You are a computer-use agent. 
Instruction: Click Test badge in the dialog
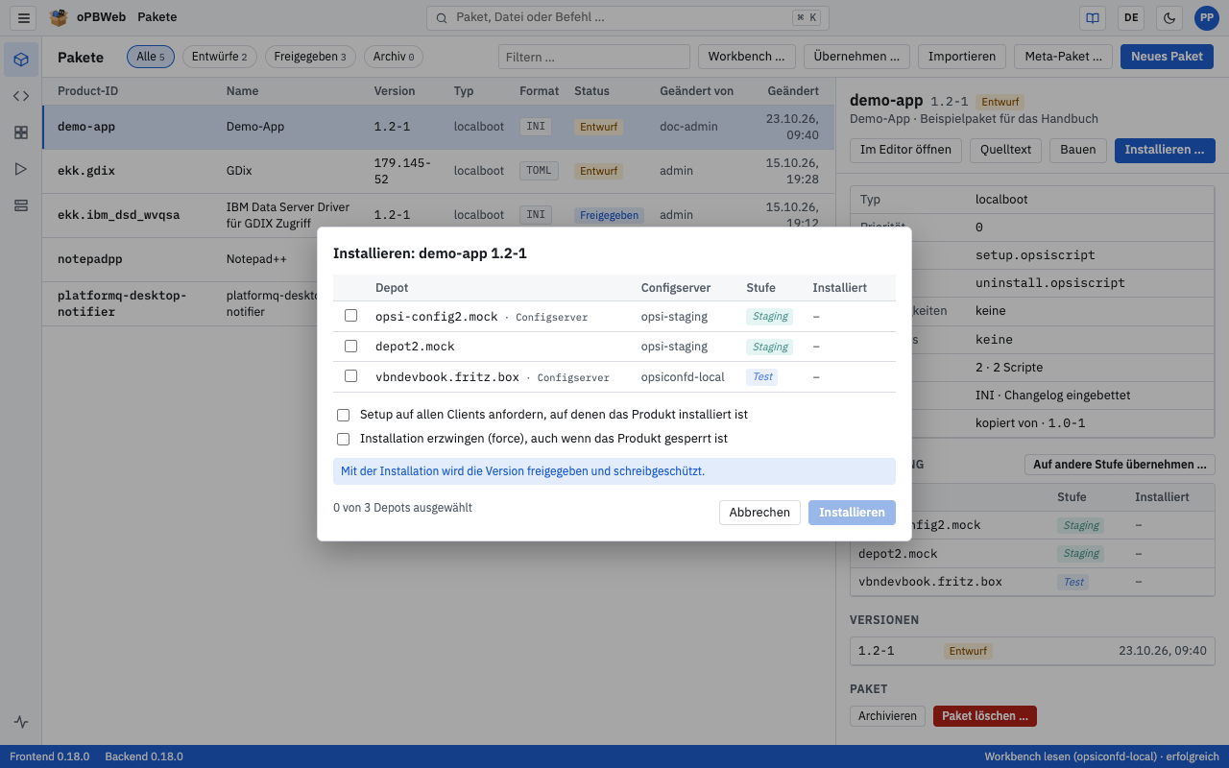pyautogui.click(x=762, y=376)
